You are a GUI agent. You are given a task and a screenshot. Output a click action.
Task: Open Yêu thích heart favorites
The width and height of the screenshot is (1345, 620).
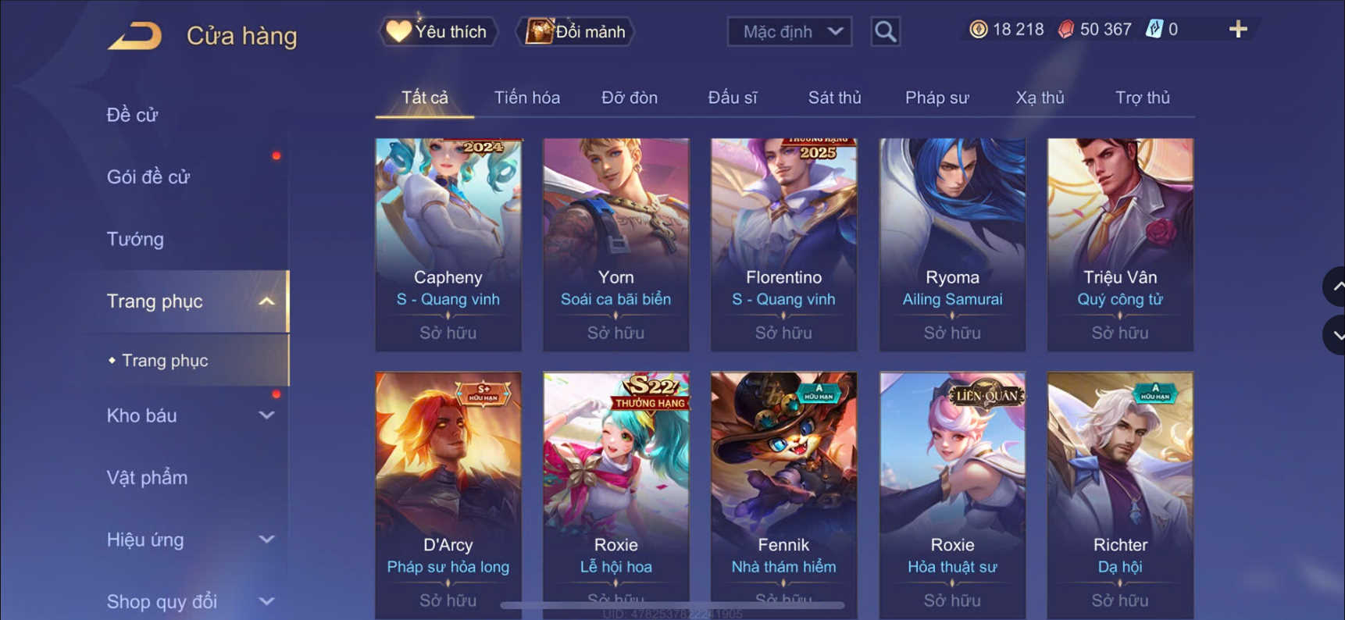438,31
